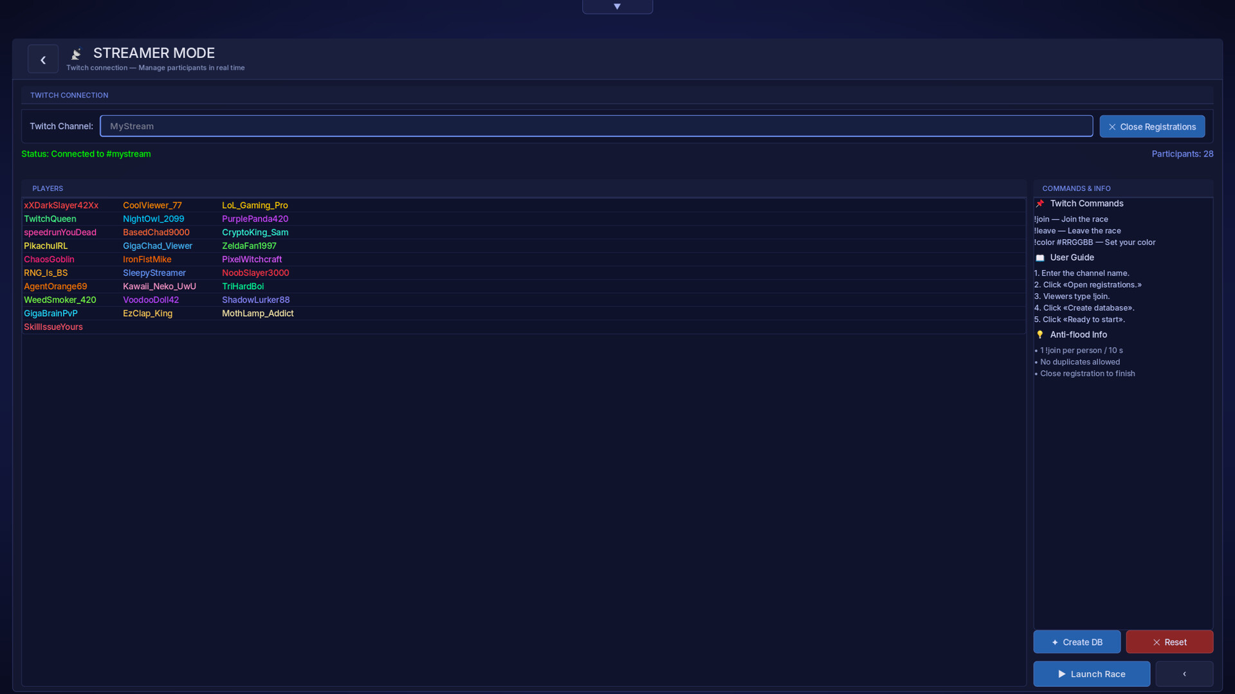1235x694 pixels.
Task: Focus the Twitch Channel input field
Action: tap(596, 126)
